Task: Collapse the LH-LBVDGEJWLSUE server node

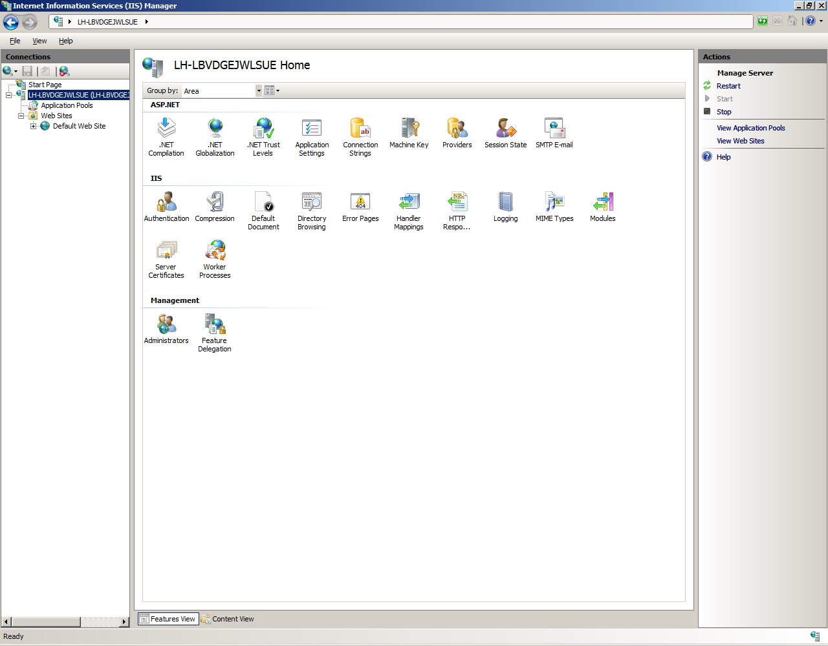Action: (9, 95)
